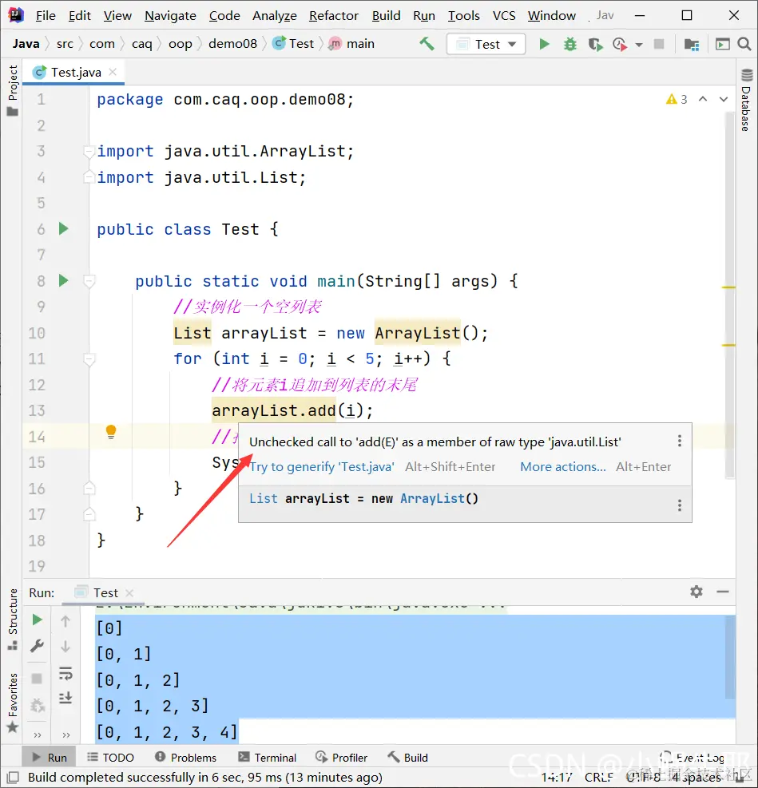Open the Project tool window sidebar
This screenshot has height=788, width=758.
pyautogui.click(x=13, y=89)
